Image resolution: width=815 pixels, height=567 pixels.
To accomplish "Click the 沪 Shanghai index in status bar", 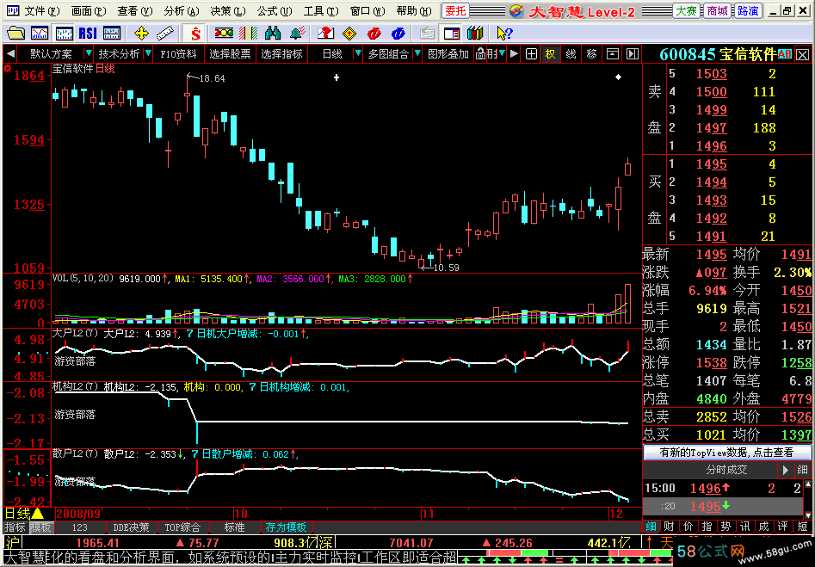I will (11, 543).
